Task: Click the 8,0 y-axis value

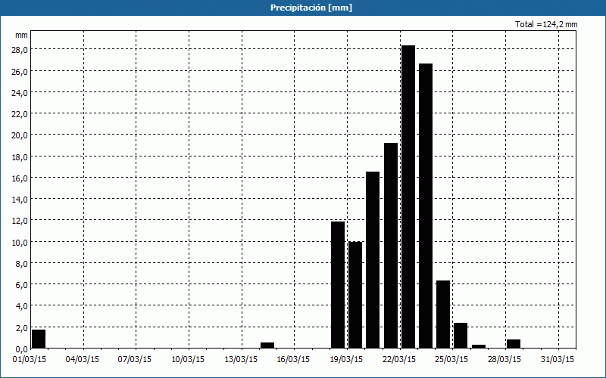Action: tap(21, 263)
